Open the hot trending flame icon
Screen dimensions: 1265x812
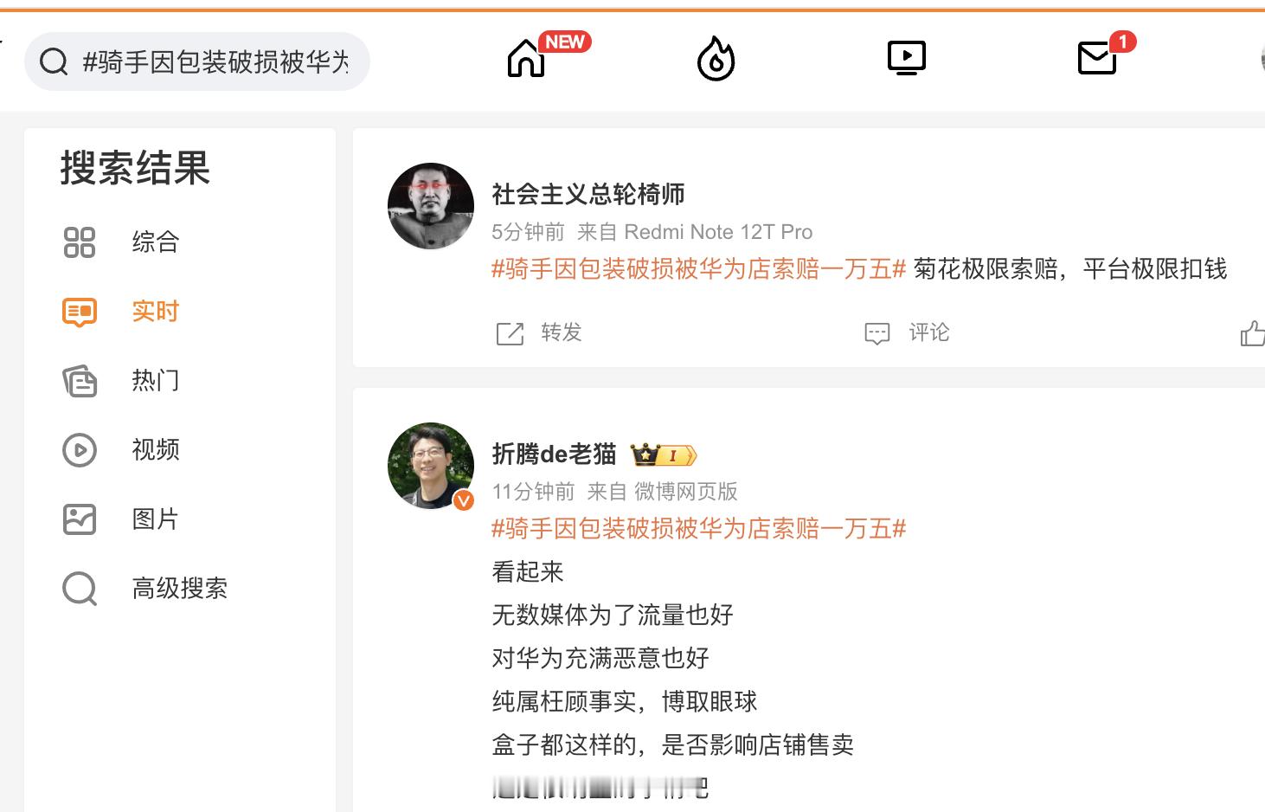tap(716, 58)
